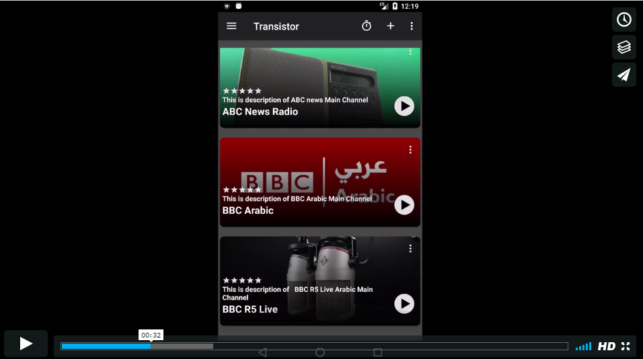The height and width of the screenshot is (359, 643).
Task: Tap the Android recent apps button
Action: (378, 352)
